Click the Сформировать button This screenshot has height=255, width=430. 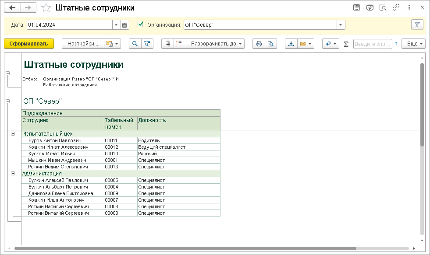(29, 44)
